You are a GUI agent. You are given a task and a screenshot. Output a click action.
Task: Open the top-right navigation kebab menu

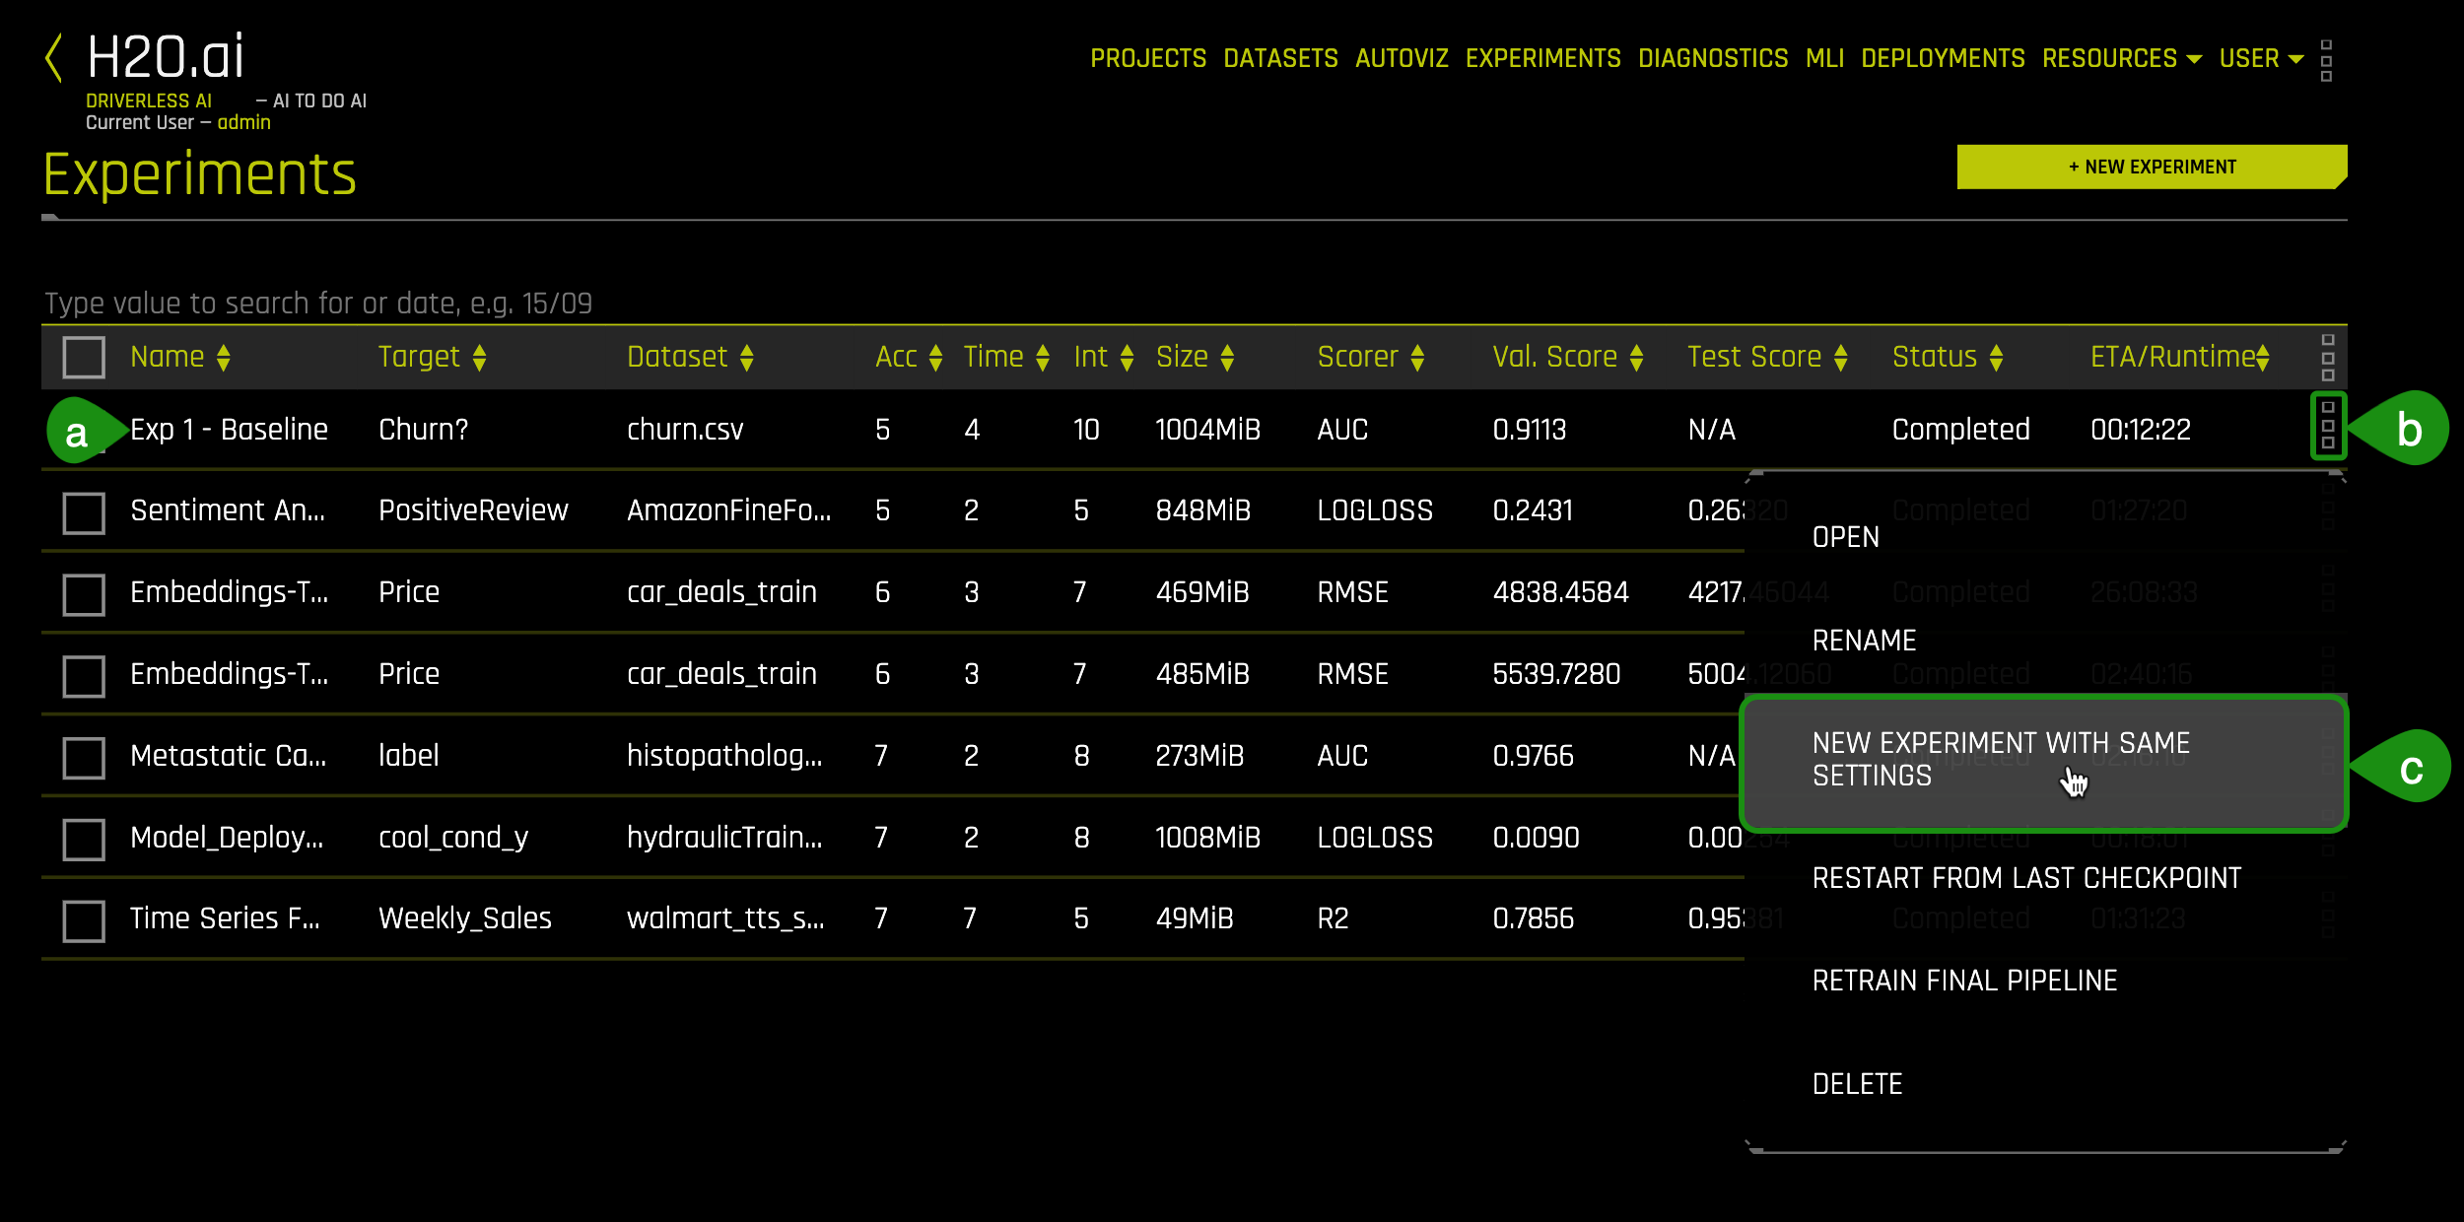pos(2326,60)
